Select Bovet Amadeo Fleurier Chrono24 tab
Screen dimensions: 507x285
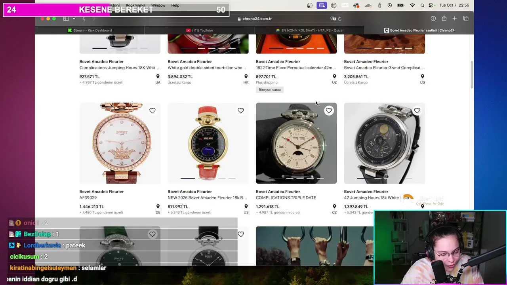coord(419,30)
